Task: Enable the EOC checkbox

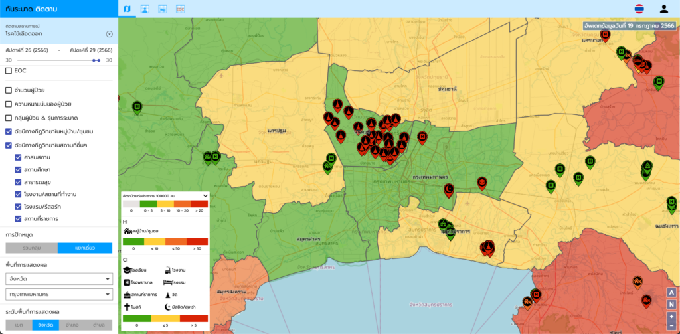Action: [9, 70]
